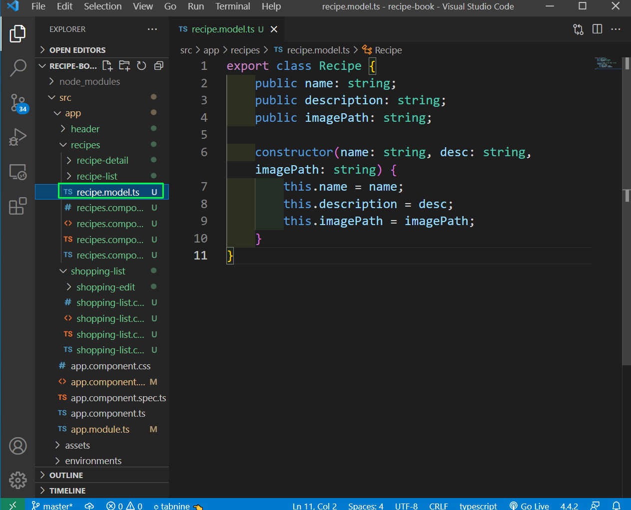This screenshot has width=631, height=510.
Task: Expand the node_modules folder
Action: click(102, 81)
